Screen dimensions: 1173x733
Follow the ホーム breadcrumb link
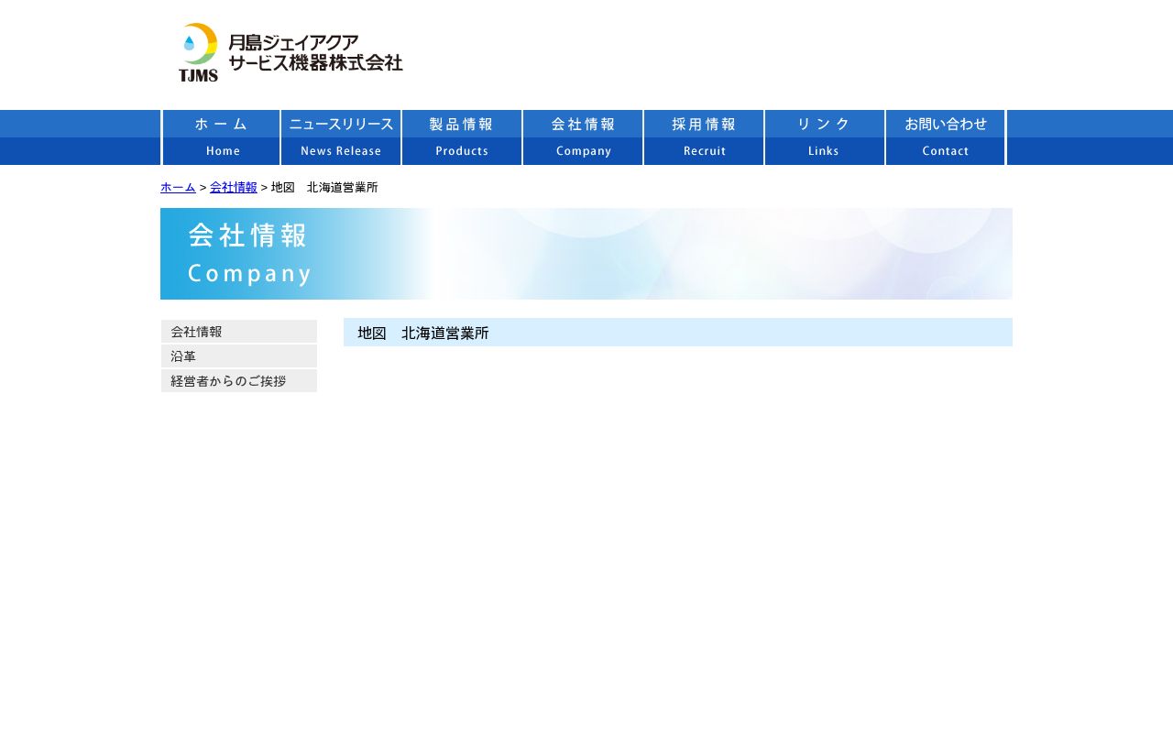click(x=178, y=188)
